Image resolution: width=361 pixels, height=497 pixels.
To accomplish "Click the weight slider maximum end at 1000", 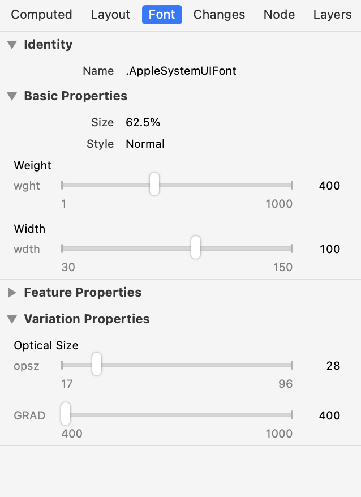I will 292,185.
